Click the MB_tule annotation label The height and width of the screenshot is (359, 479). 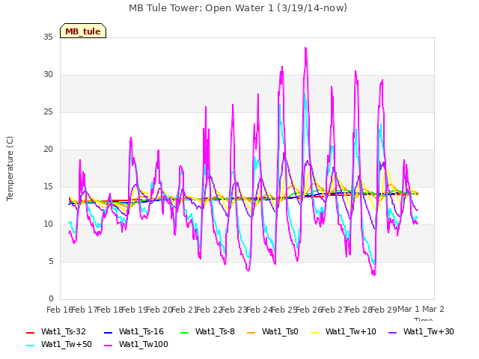(x=83, y=31)
